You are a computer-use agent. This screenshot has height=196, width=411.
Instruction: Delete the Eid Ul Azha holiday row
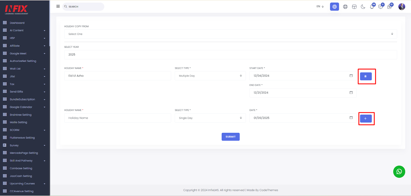(366, 76)
